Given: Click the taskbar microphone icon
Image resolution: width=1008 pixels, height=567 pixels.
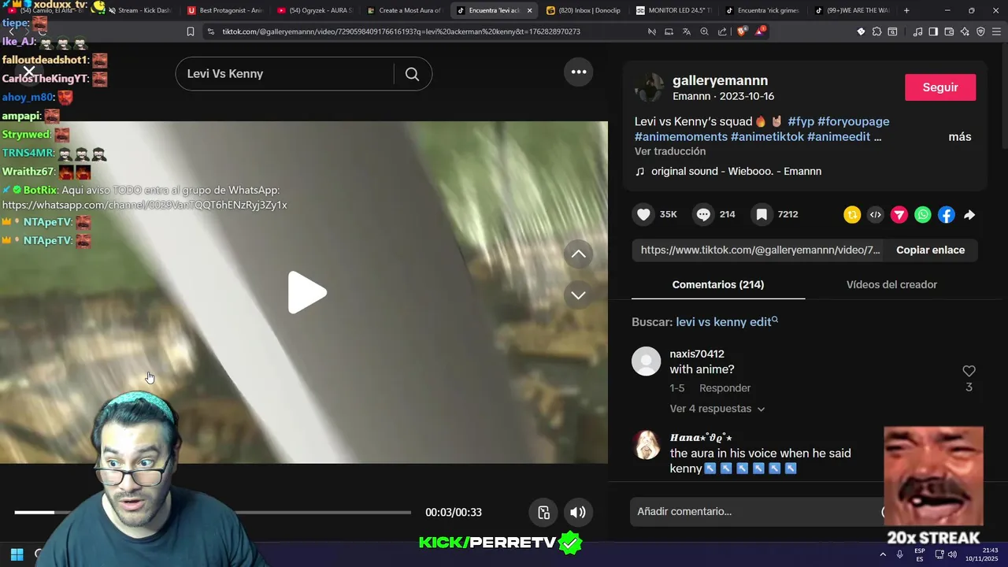Looking at the screenshot, I should 899,554.
